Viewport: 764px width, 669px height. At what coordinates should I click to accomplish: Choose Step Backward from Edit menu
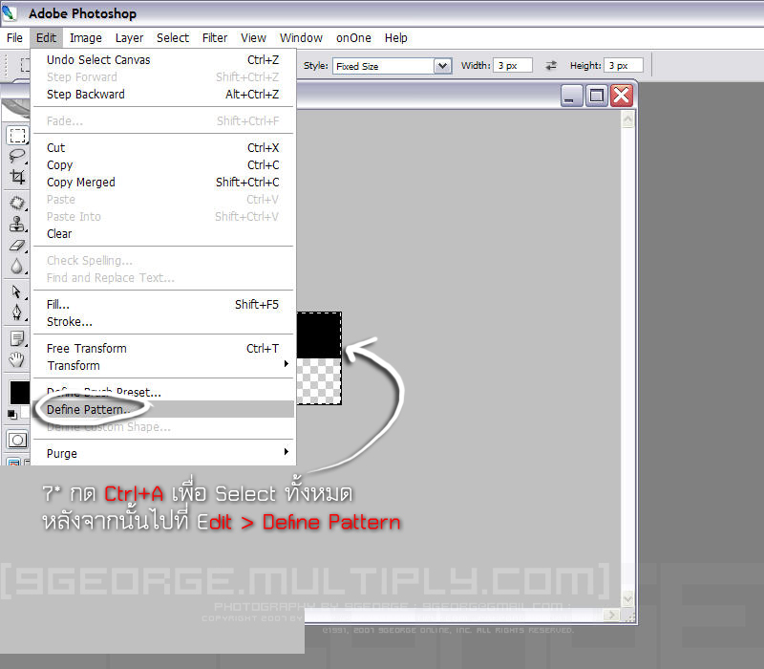point(163,94)
